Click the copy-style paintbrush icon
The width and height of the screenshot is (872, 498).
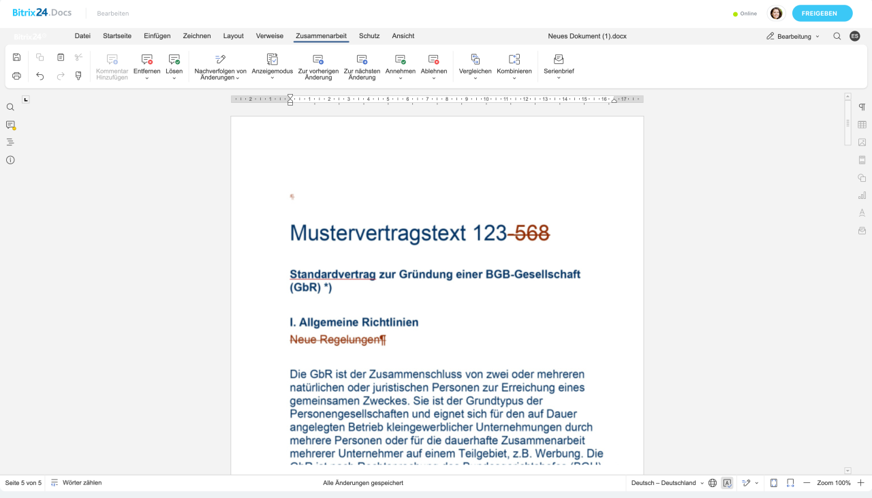coord(78,76)
